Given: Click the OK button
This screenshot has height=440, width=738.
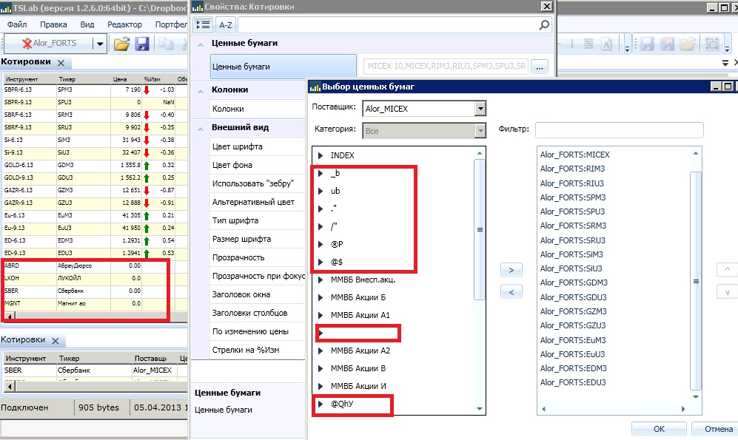Looking at the screenshot, I should tap(658, 429).
